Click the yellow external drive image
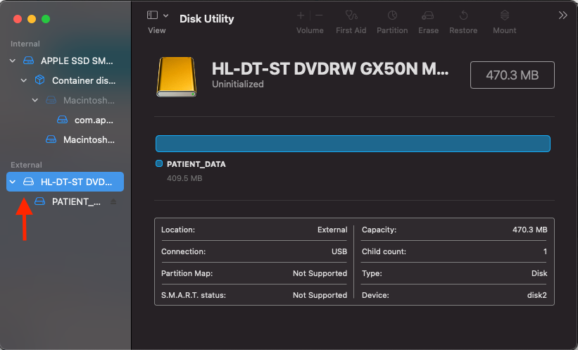The width and height of the screenshot is (578, 350). (x=177, y=76)
